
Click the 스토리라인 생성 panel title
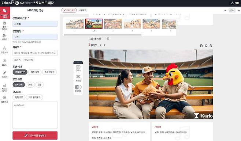[35, 10]
